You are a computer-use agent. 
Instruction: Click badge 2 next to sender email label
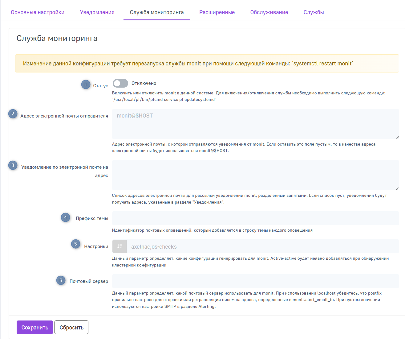(13, 114)
